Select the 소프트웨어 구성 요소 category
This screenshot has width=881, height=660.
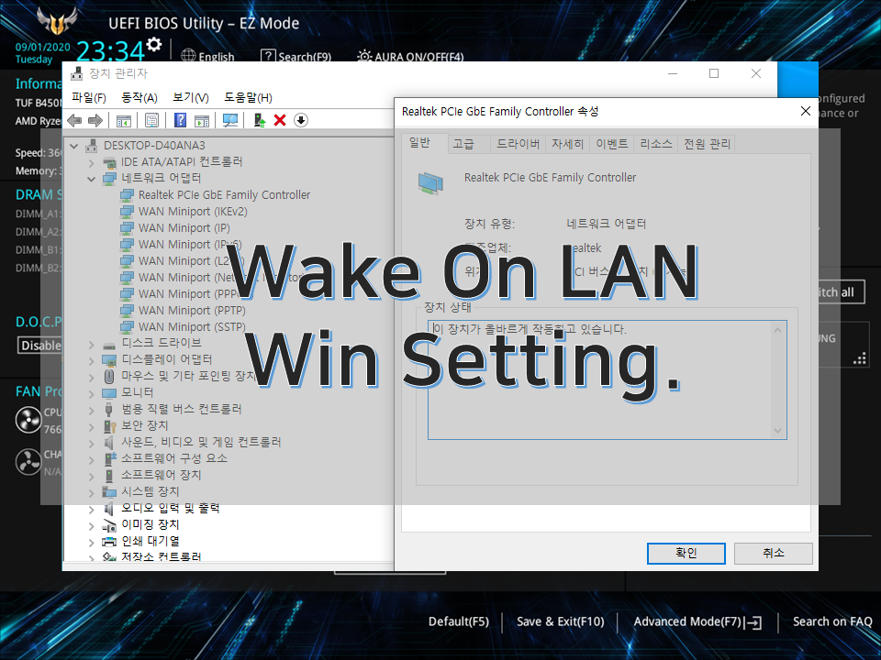pyautogui.click(x=174, y=458)
